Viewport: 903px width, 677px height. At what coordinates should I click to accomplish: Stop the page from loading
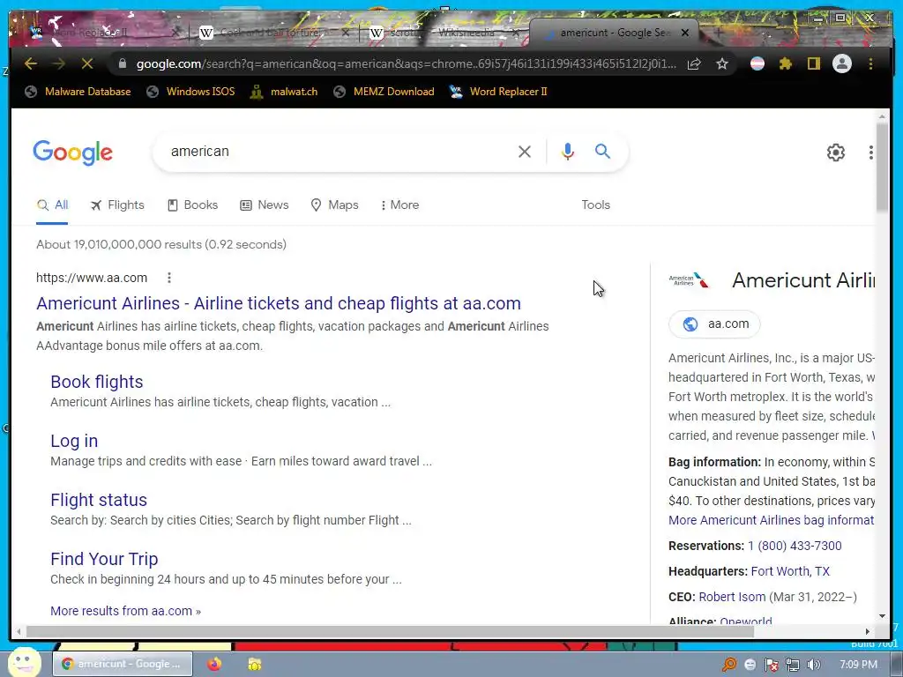coord(87,63)
